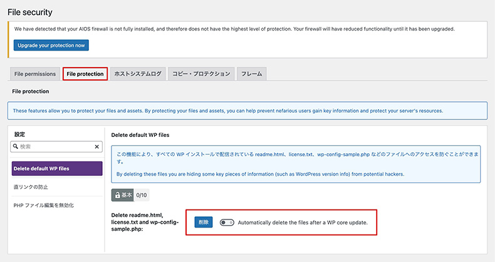Click the 検索 settings search field

click(55, 147)
